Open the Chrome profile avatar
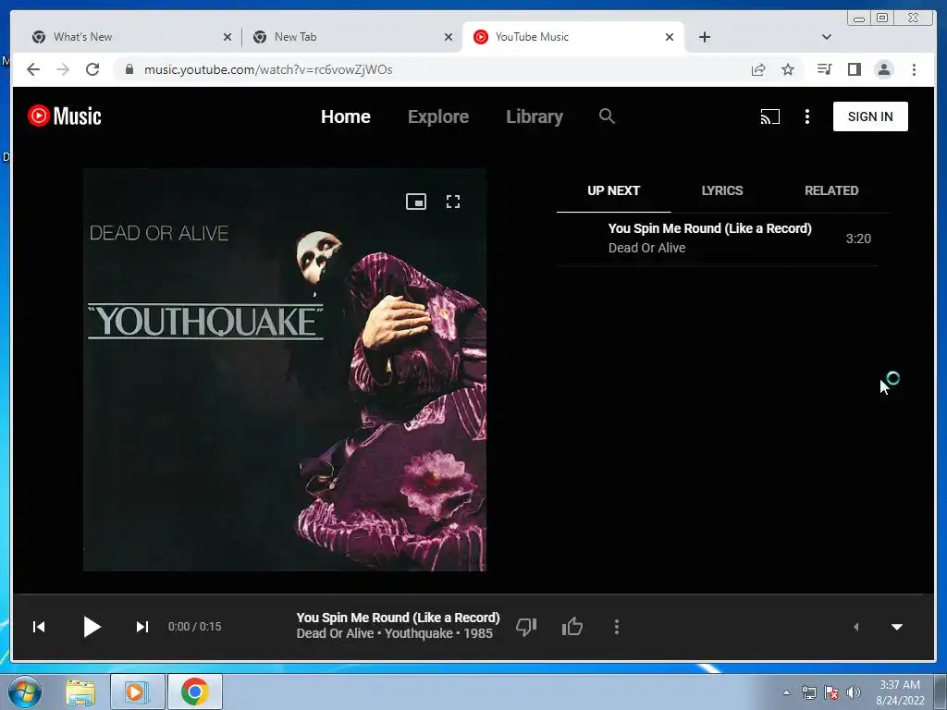This screenshot has height=710, width=947. 884,69
